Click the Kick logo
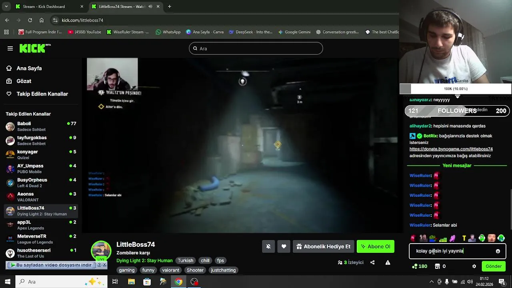The image size is (512, 288). [x=35, y=48]
